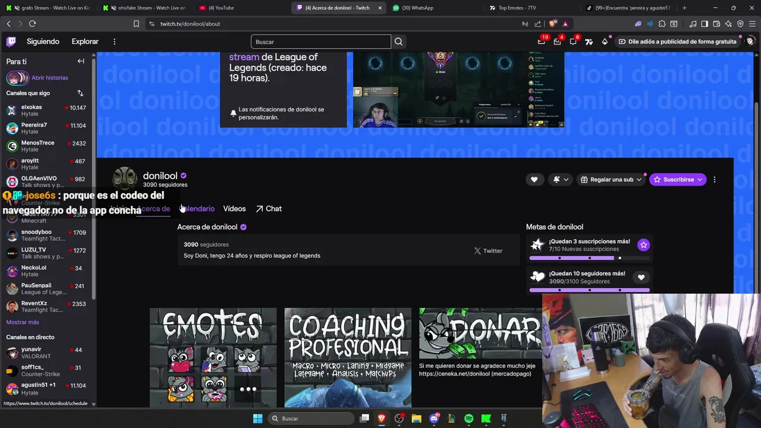Click the share page icon in address bar
The width and height of the screenshot is (761, 428).
coord(537,24)
